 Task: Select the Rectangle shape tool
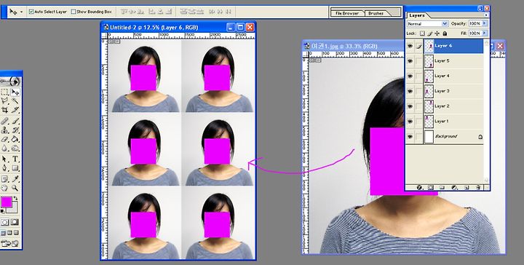15,167
